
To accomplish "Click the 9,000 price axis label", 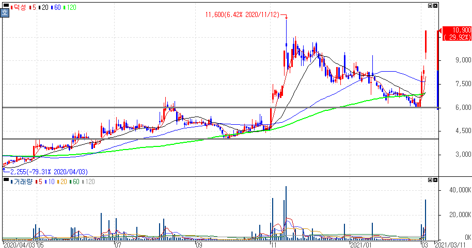I will click(x=463, y=60).
